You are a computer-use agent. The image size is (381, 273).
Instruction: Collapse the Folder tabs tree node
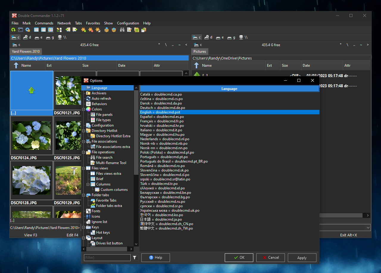(84, 195)
